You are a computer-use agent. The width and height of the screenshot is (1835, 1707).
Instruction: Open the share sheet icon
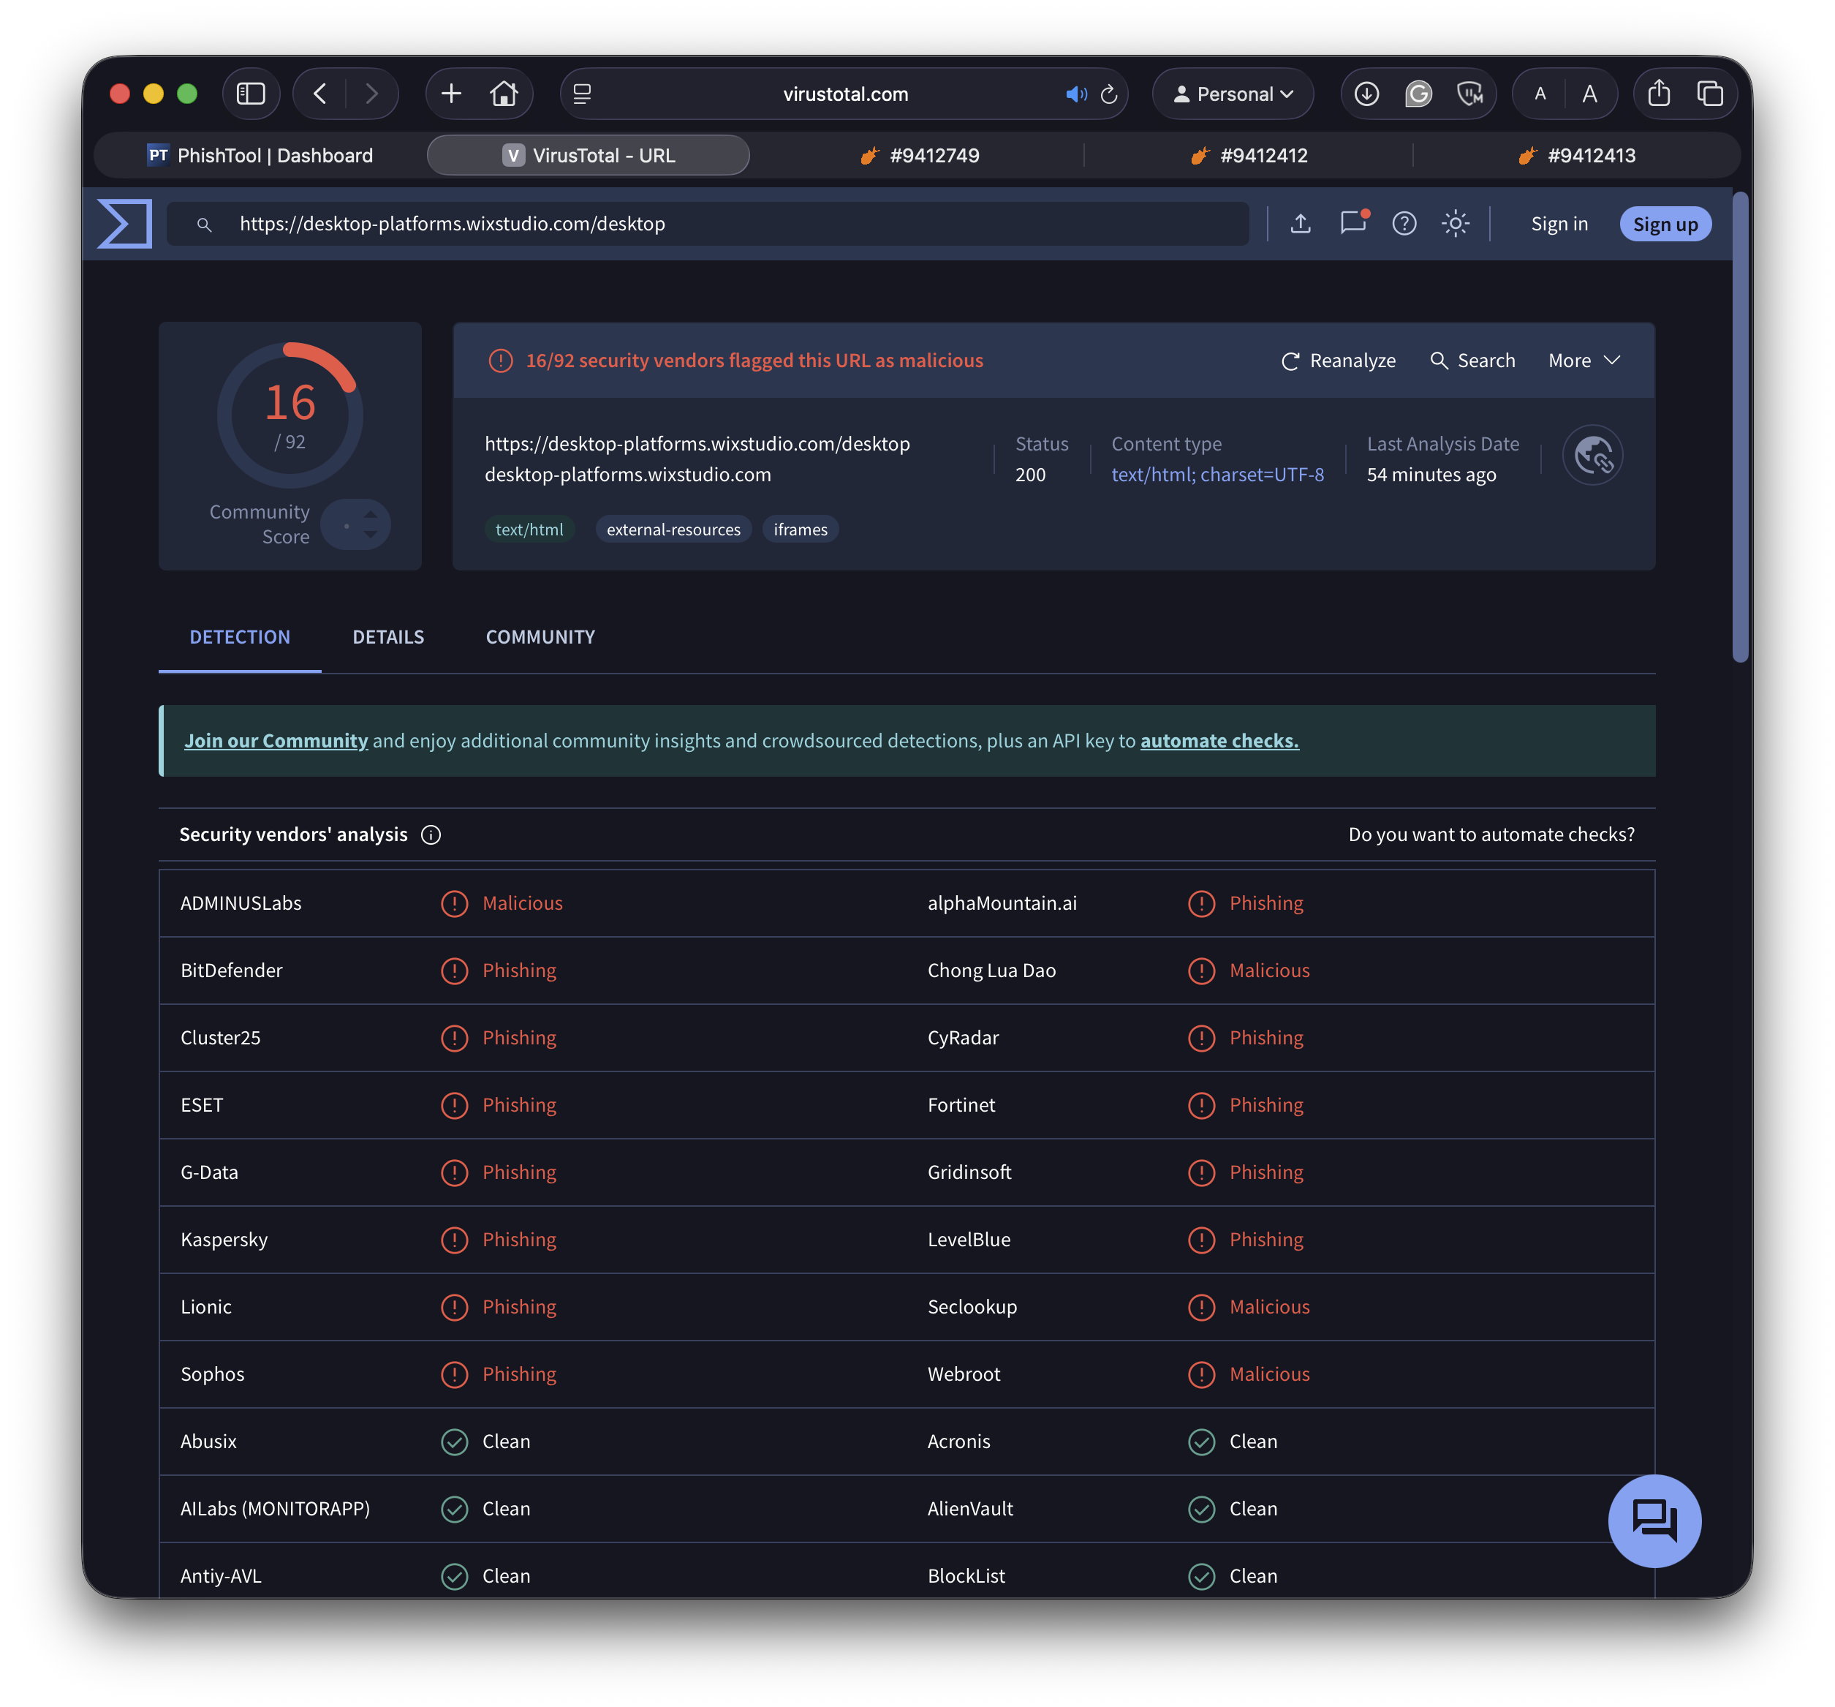pos(1659,94)
